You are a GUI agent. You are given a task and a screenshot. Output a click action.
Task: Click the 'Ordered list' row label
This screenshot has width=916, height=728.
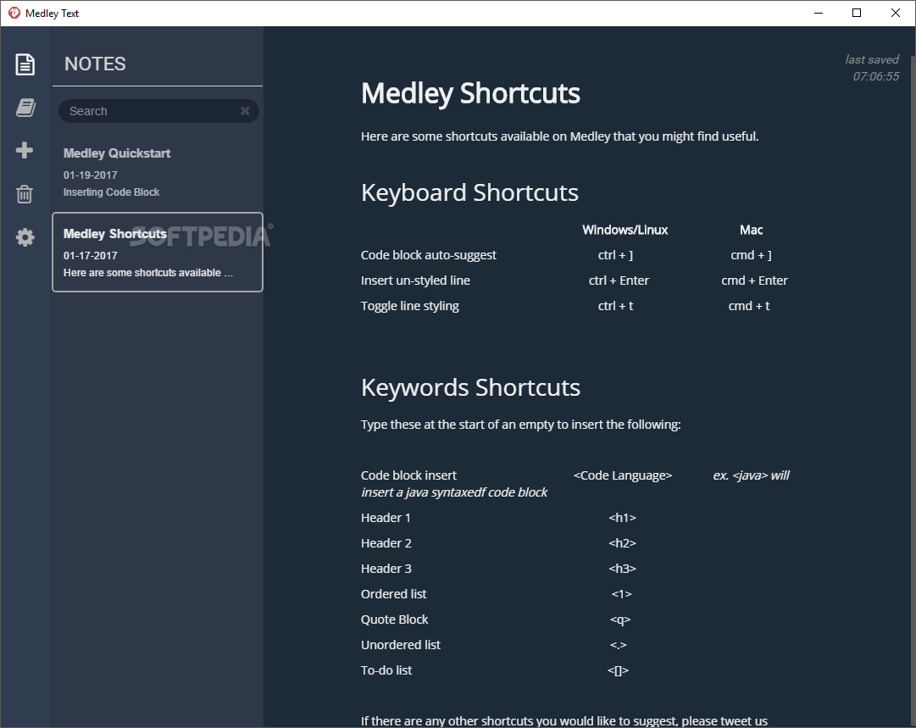click(x=394, y=593)
